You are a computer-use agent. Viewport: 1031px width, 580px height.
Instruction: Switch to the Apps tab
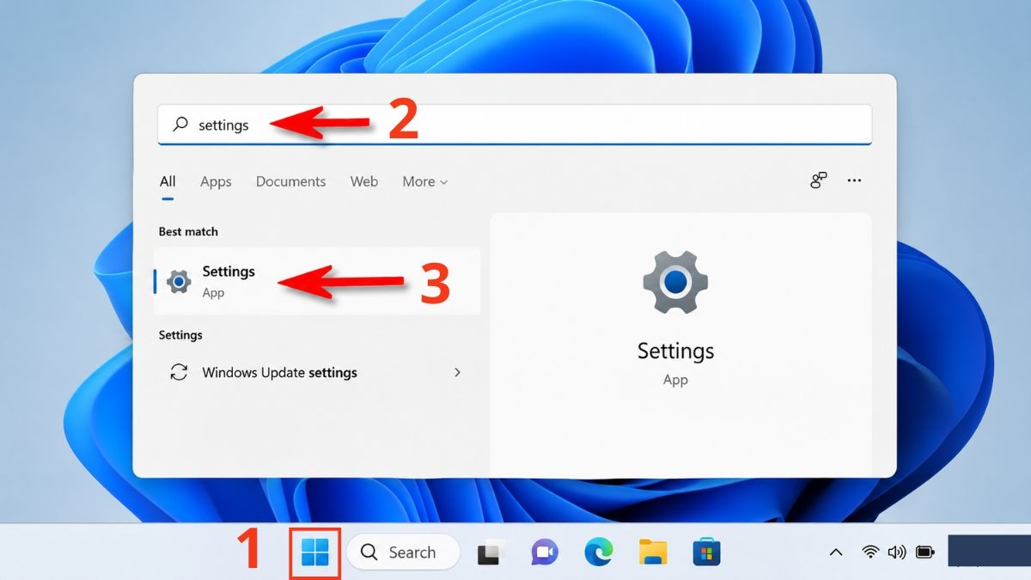216,181
